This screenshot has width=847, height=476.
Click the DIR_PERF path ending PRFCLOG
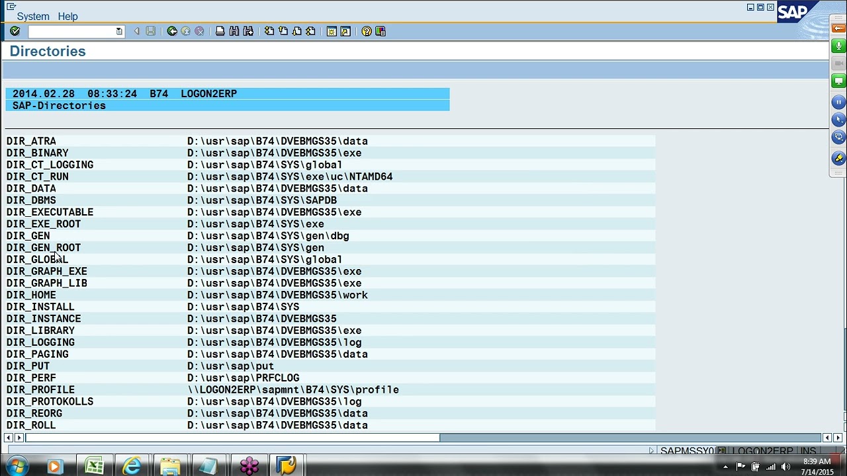pyautogui.click(x=243, y=378)
